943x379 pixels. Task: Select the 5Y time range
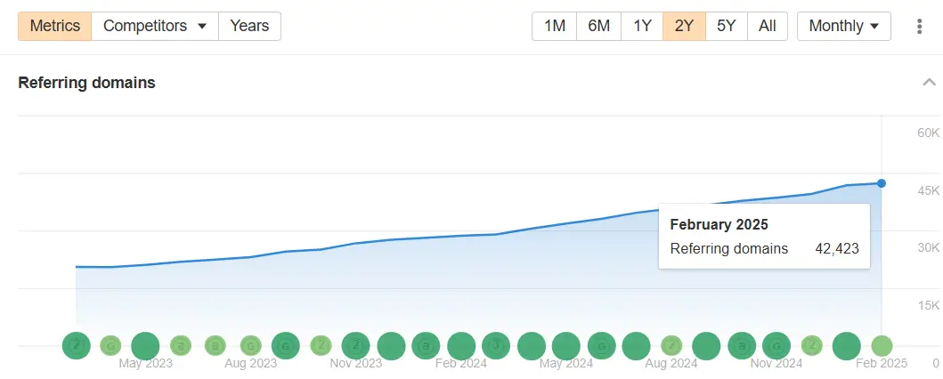727,27
